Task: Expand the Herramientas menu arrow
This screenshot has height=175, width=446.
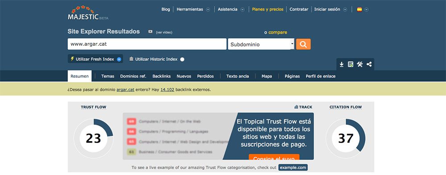Action: click(x=208, y=9)
